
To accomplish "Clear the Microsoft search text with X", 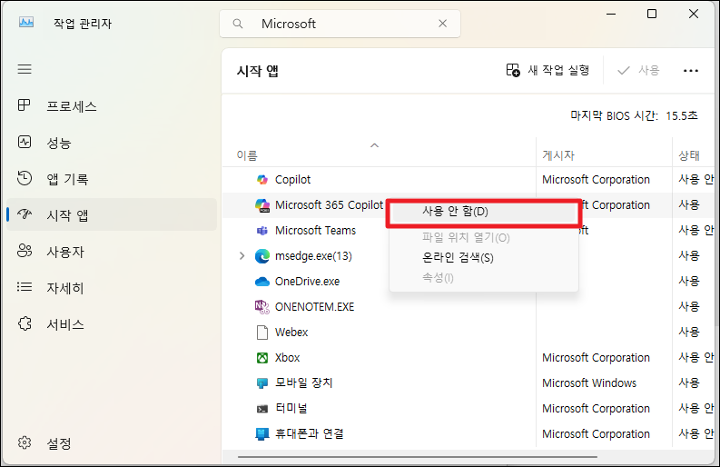I will [x=443, y=24].
